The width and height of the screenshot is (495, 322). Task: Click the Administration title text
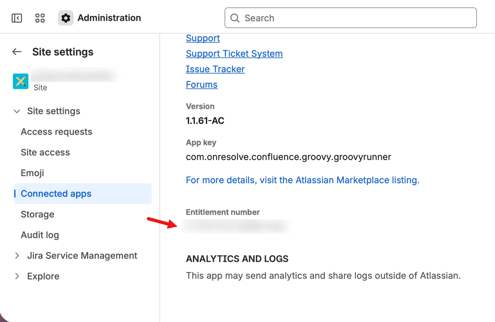109,18
